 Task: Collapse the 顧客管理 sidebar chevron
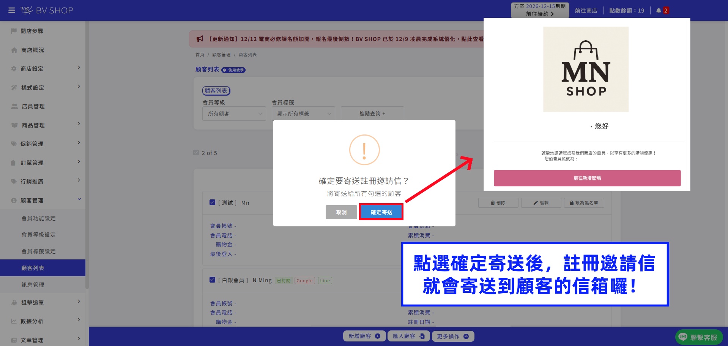[79, 199]
